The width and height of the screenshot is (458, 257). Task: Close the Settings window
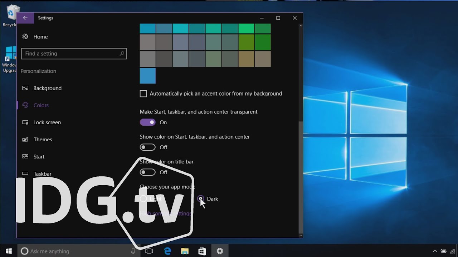click(x=294, y=18)
